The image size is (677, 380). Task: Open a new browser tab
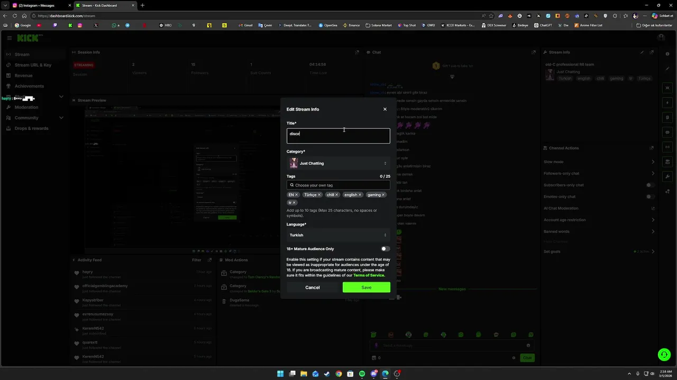142,5
